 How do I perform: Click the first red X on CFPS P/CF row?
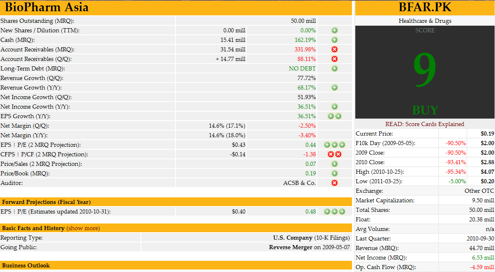point(331,154)
